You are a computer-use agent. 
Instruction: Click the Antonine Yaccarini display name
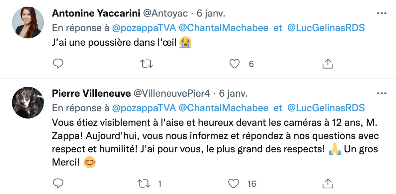pos(96,14)
